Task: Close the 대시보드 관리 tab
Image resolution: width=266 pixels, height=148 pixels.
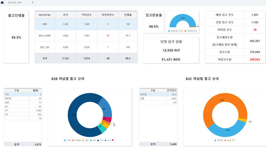Action: tap(33, 2)
